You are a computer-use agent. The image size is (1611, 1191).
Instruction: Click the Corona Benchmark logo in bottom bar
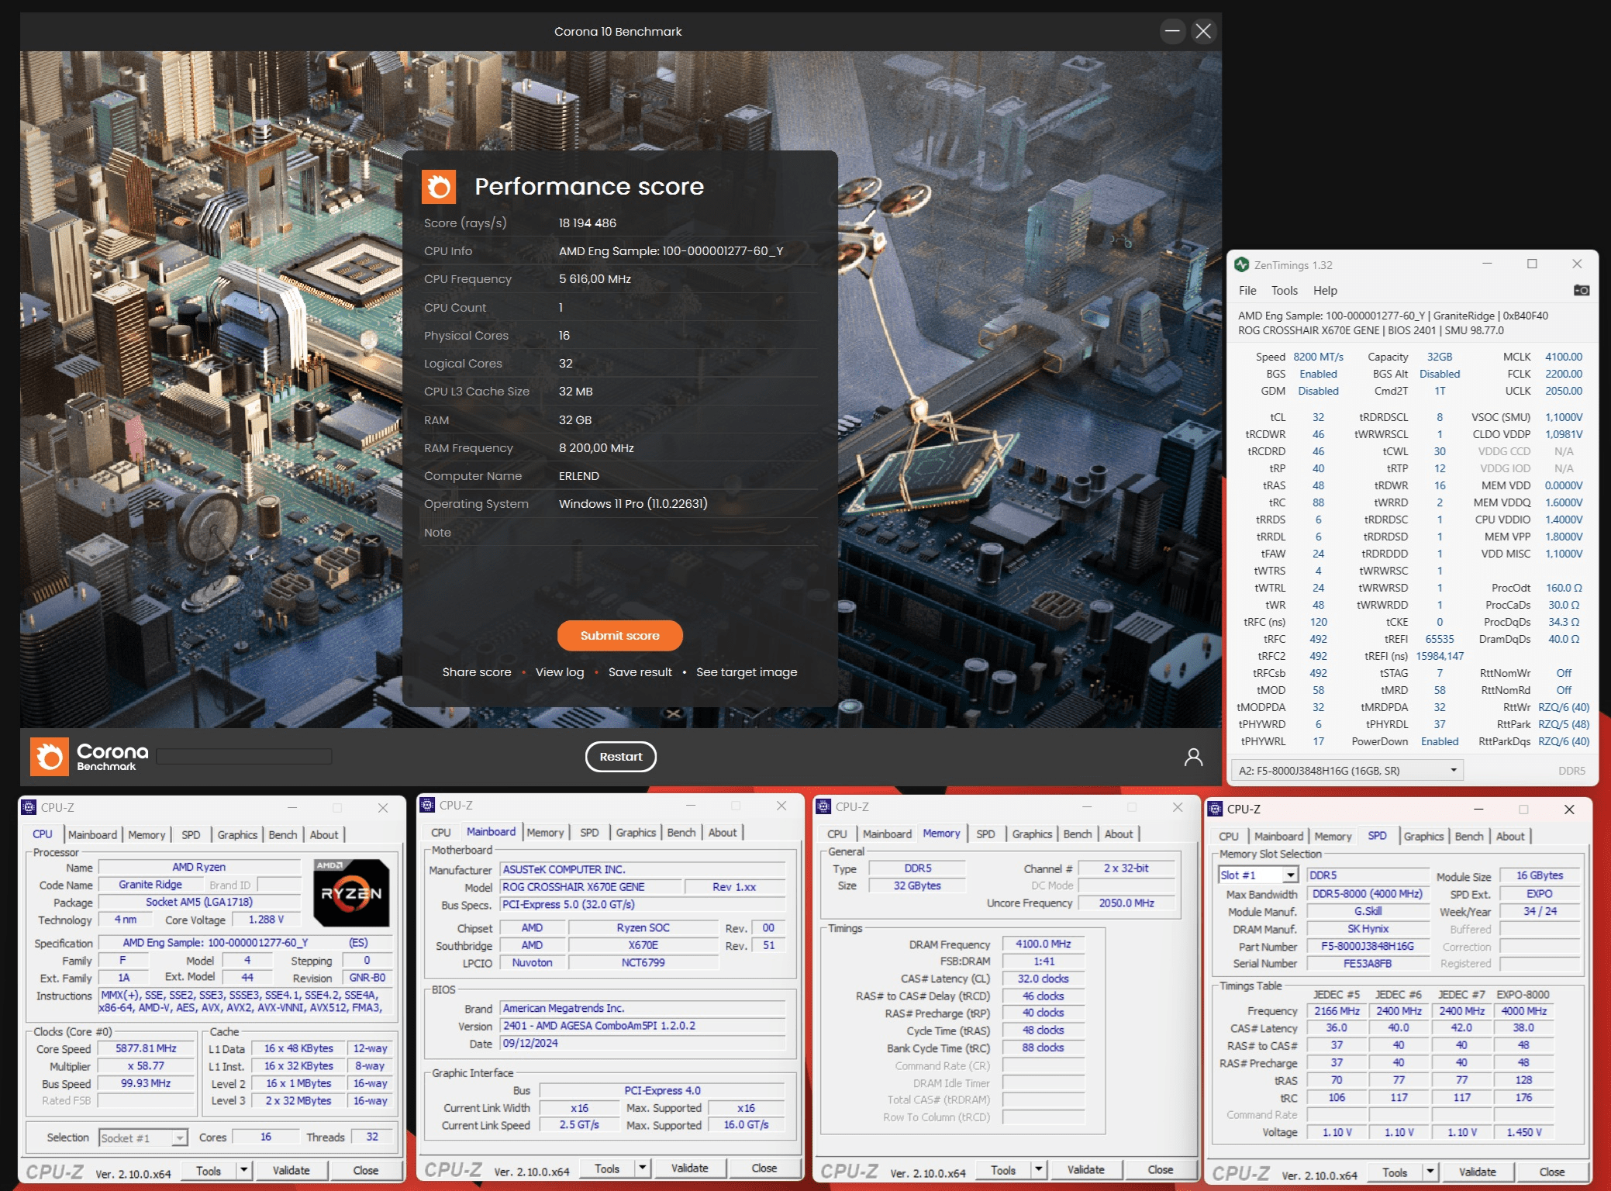89,757
